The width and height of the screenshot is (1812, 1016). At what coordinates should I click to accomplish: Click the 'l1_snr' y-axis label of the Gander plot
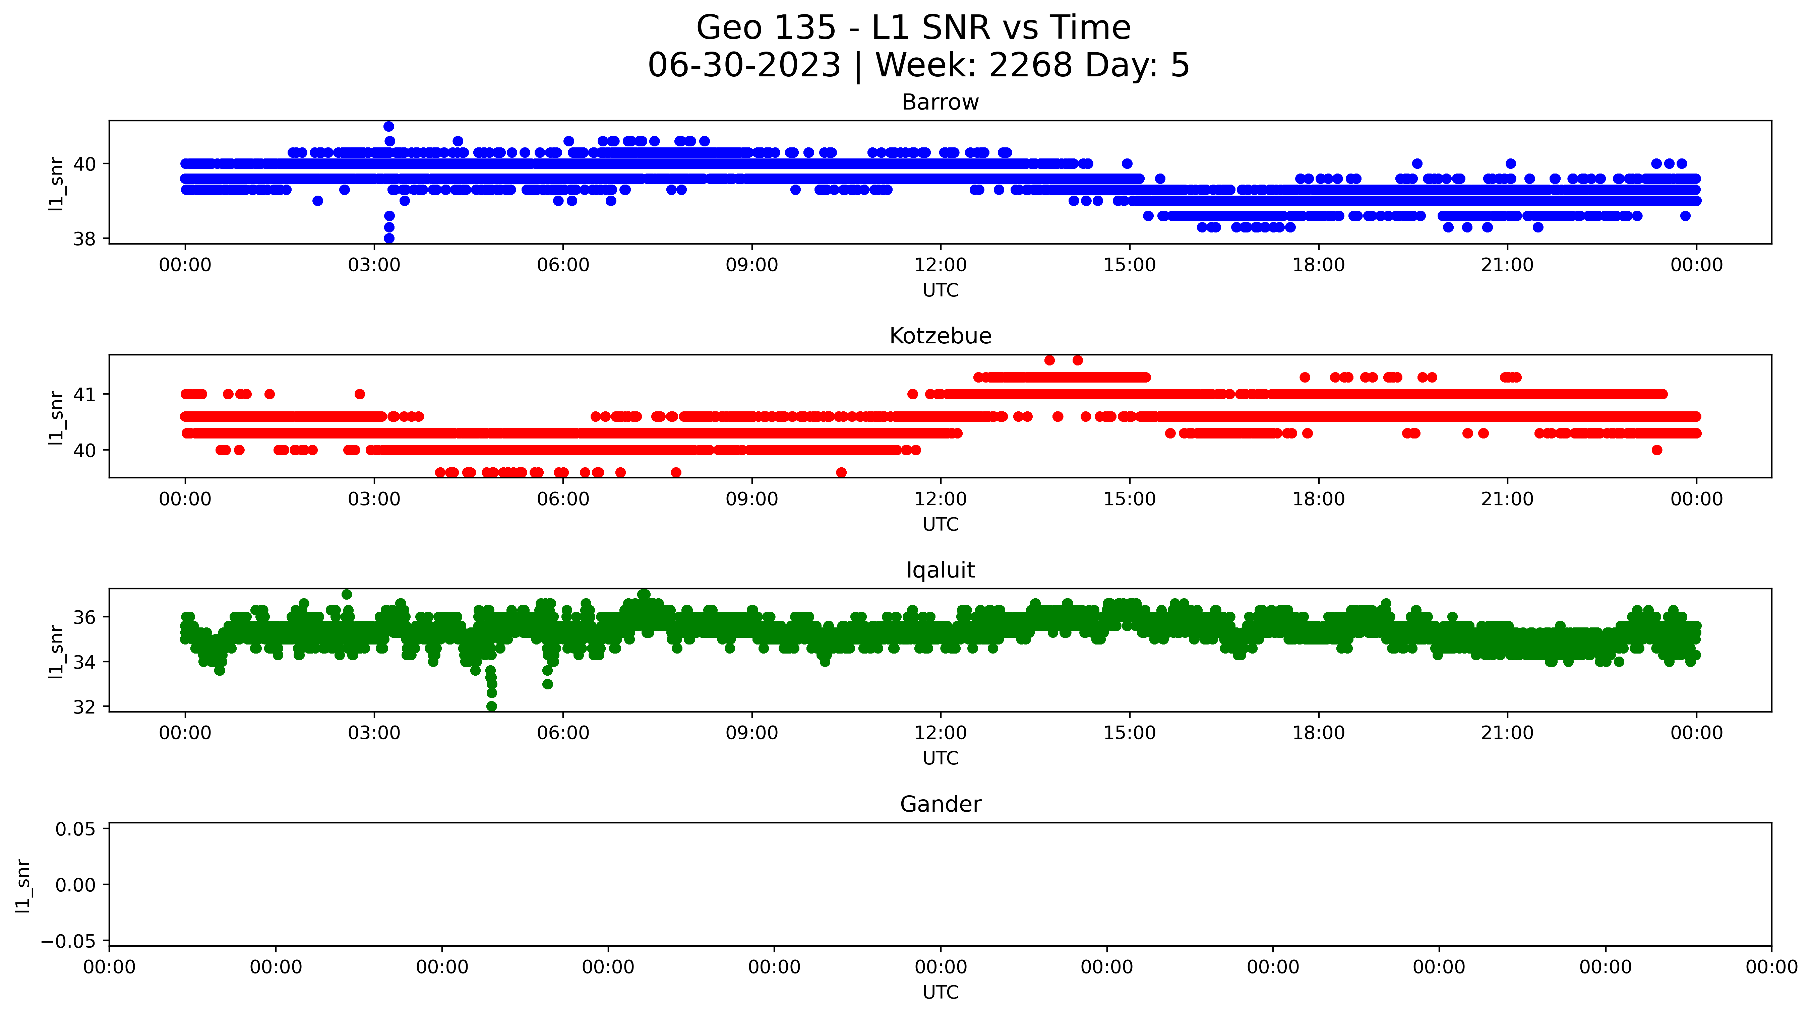tap(22, 886)
